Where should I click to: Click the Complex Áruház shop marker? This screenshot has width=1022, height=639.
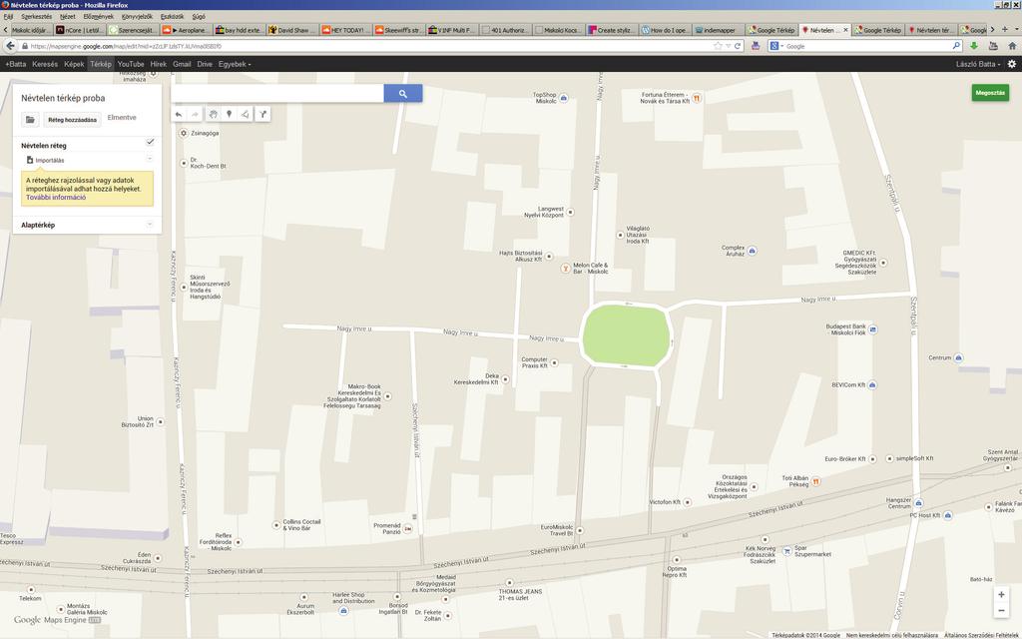click(x=752, y=251)
